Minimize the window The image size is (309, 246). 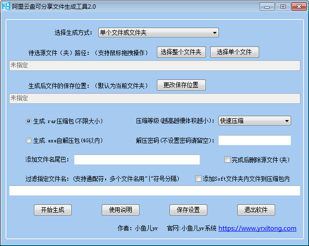267,7
